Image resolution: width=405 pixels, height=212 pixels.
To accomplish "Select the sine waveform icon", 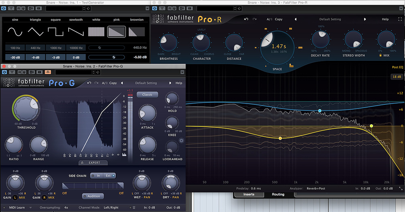I will coord(15,32).
